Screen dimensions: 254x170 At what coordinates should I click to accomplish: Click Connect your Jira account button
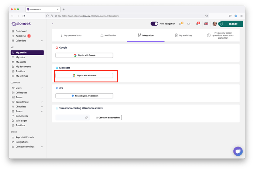tap(84, 96)
